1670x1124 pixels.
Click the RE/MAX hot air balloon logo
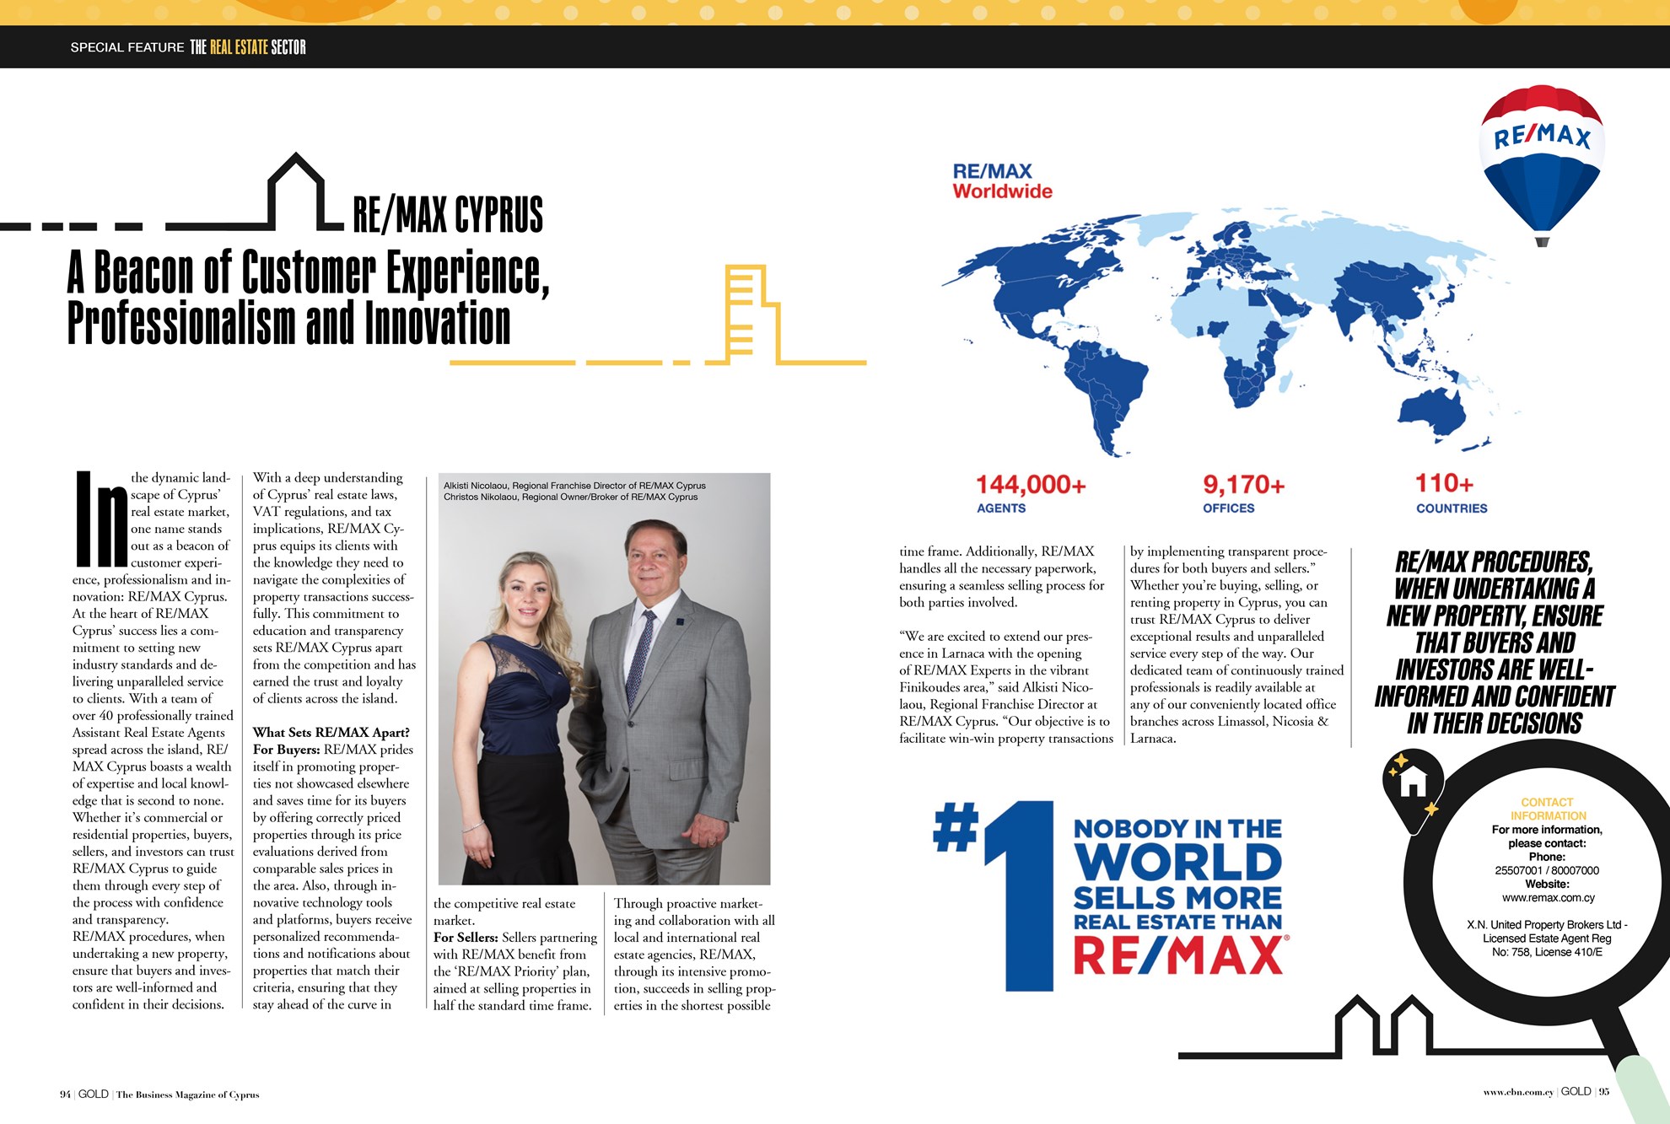(1542, 165)
